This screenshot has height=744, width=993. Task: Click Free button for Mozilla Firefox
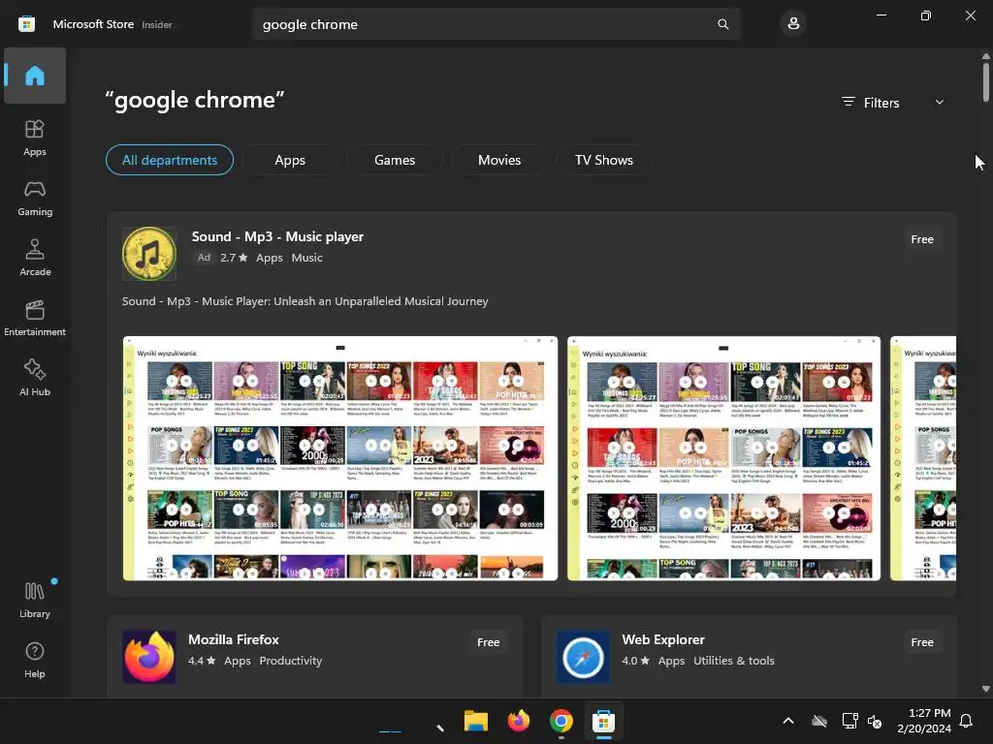pyautogui.click(x=489, y=642)
